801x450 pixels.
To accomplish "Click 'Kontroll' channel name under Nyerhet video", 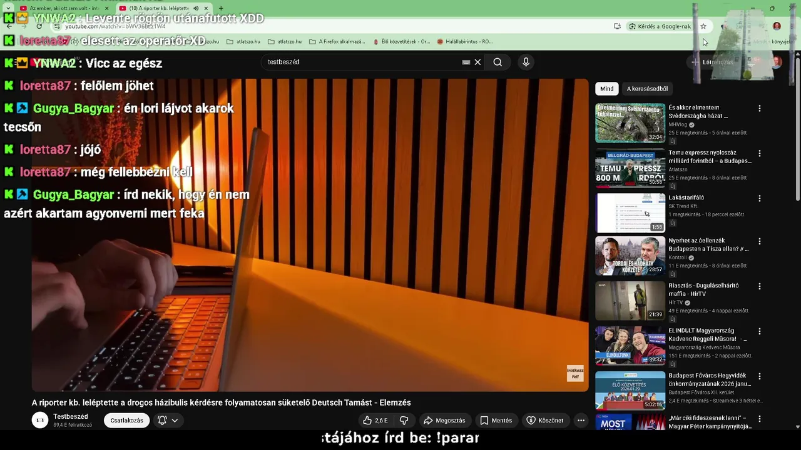I will [678, 257].
